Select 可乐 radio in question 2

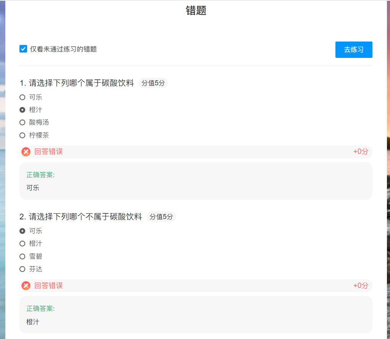coord(23,231)
